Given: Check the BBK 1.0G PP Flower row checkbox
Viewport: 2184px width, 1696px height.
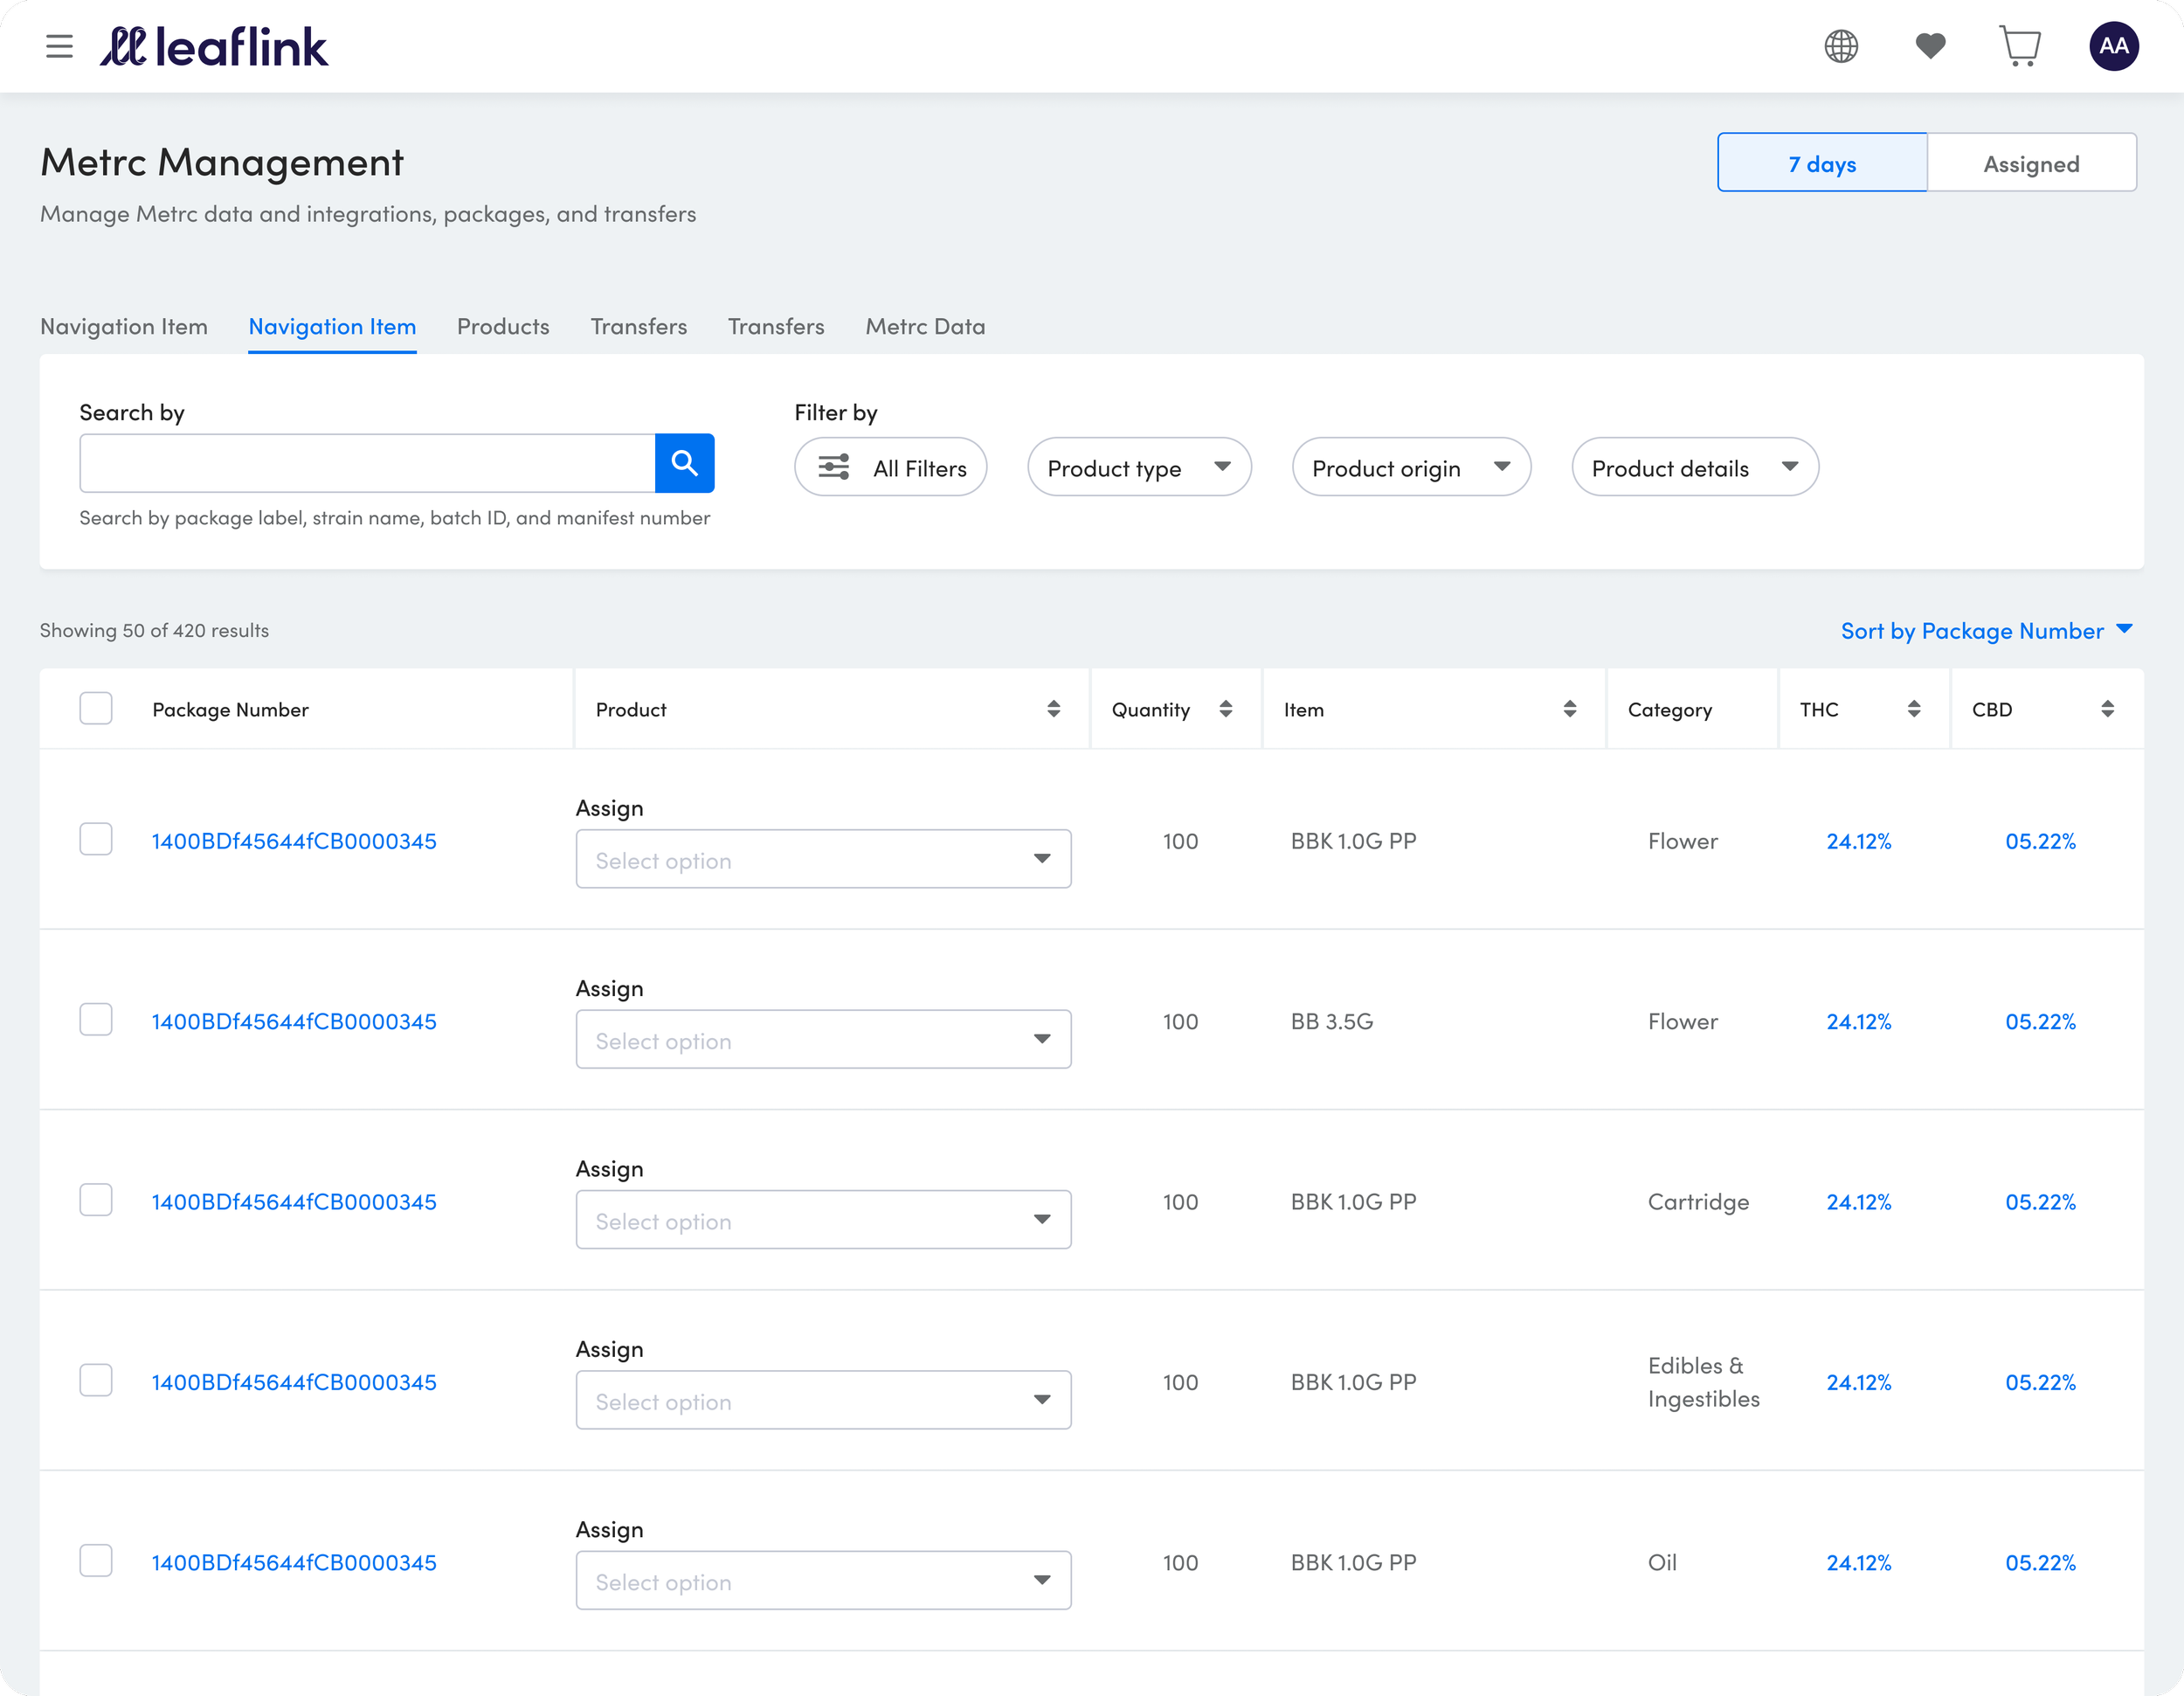Looking at the screenshot, I should [x=96, y=840].
